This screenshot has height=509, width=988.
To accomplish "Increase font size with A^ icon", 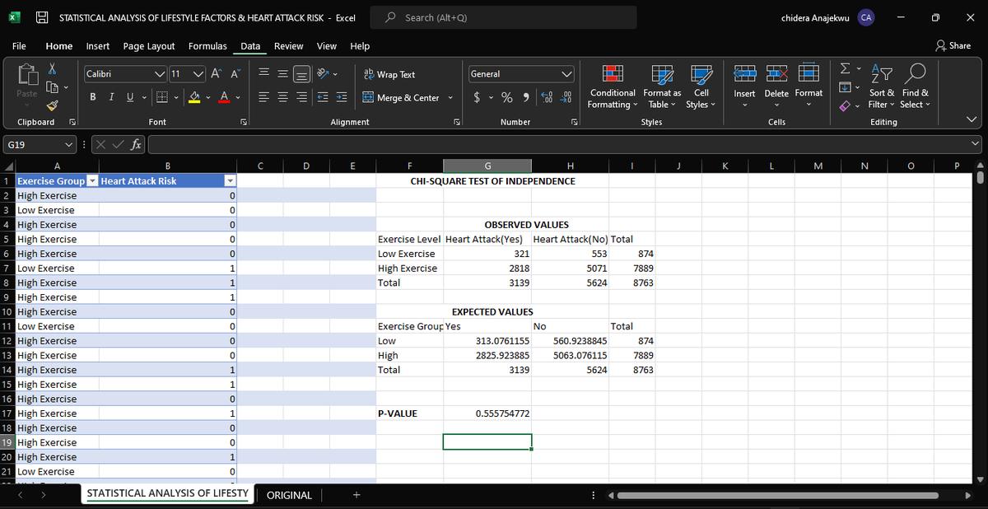I will (x=218, y=74).
